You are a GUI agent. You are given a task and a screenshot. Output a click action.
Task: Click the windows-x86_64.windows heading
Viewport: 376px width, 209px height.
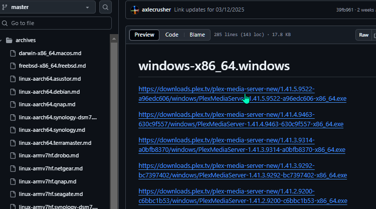(214, 66)
